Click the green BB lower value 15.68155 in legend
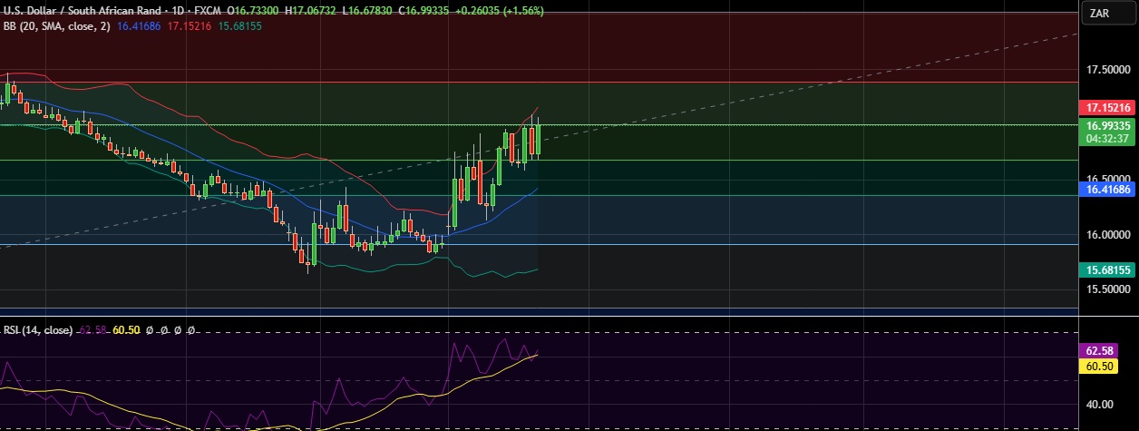1139x431 pixels. pyautogui.click(x=240, y=26)
